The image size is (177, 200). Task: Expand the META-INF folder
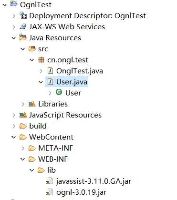23,148
